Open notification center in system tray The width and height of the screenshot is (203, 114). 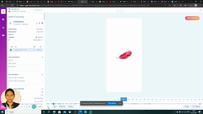coord(200,112)
